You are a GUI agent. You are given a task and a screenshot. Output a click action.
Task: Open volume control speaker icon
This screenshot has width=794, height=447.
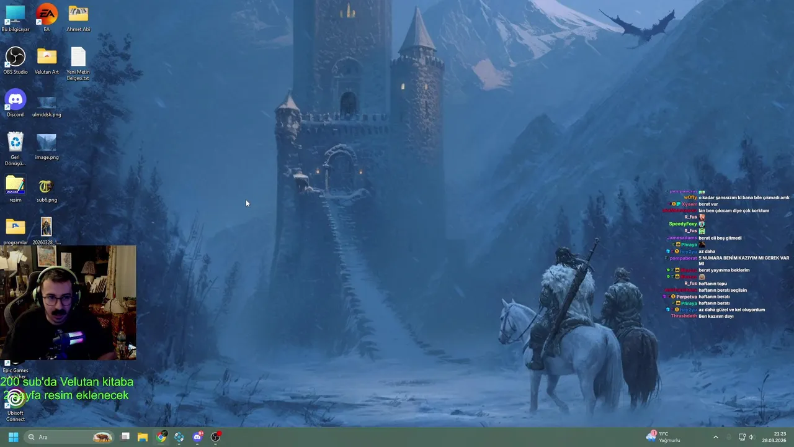[x=752, y=437]
